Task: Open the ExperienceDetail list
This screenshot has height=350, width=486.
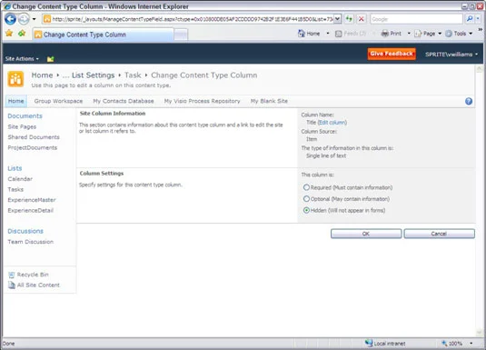Action: (x=30, y=210)
